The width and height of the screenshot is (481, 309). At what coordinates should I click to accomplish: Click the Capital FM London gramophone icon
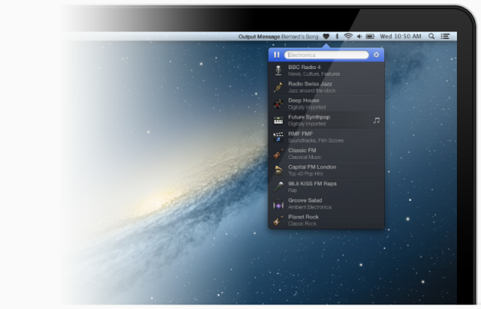(x=278, y=170)
